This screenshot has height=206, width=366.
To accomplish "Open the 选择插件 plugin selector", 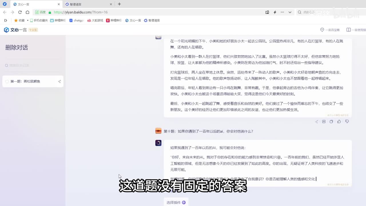I will point(176,202).
